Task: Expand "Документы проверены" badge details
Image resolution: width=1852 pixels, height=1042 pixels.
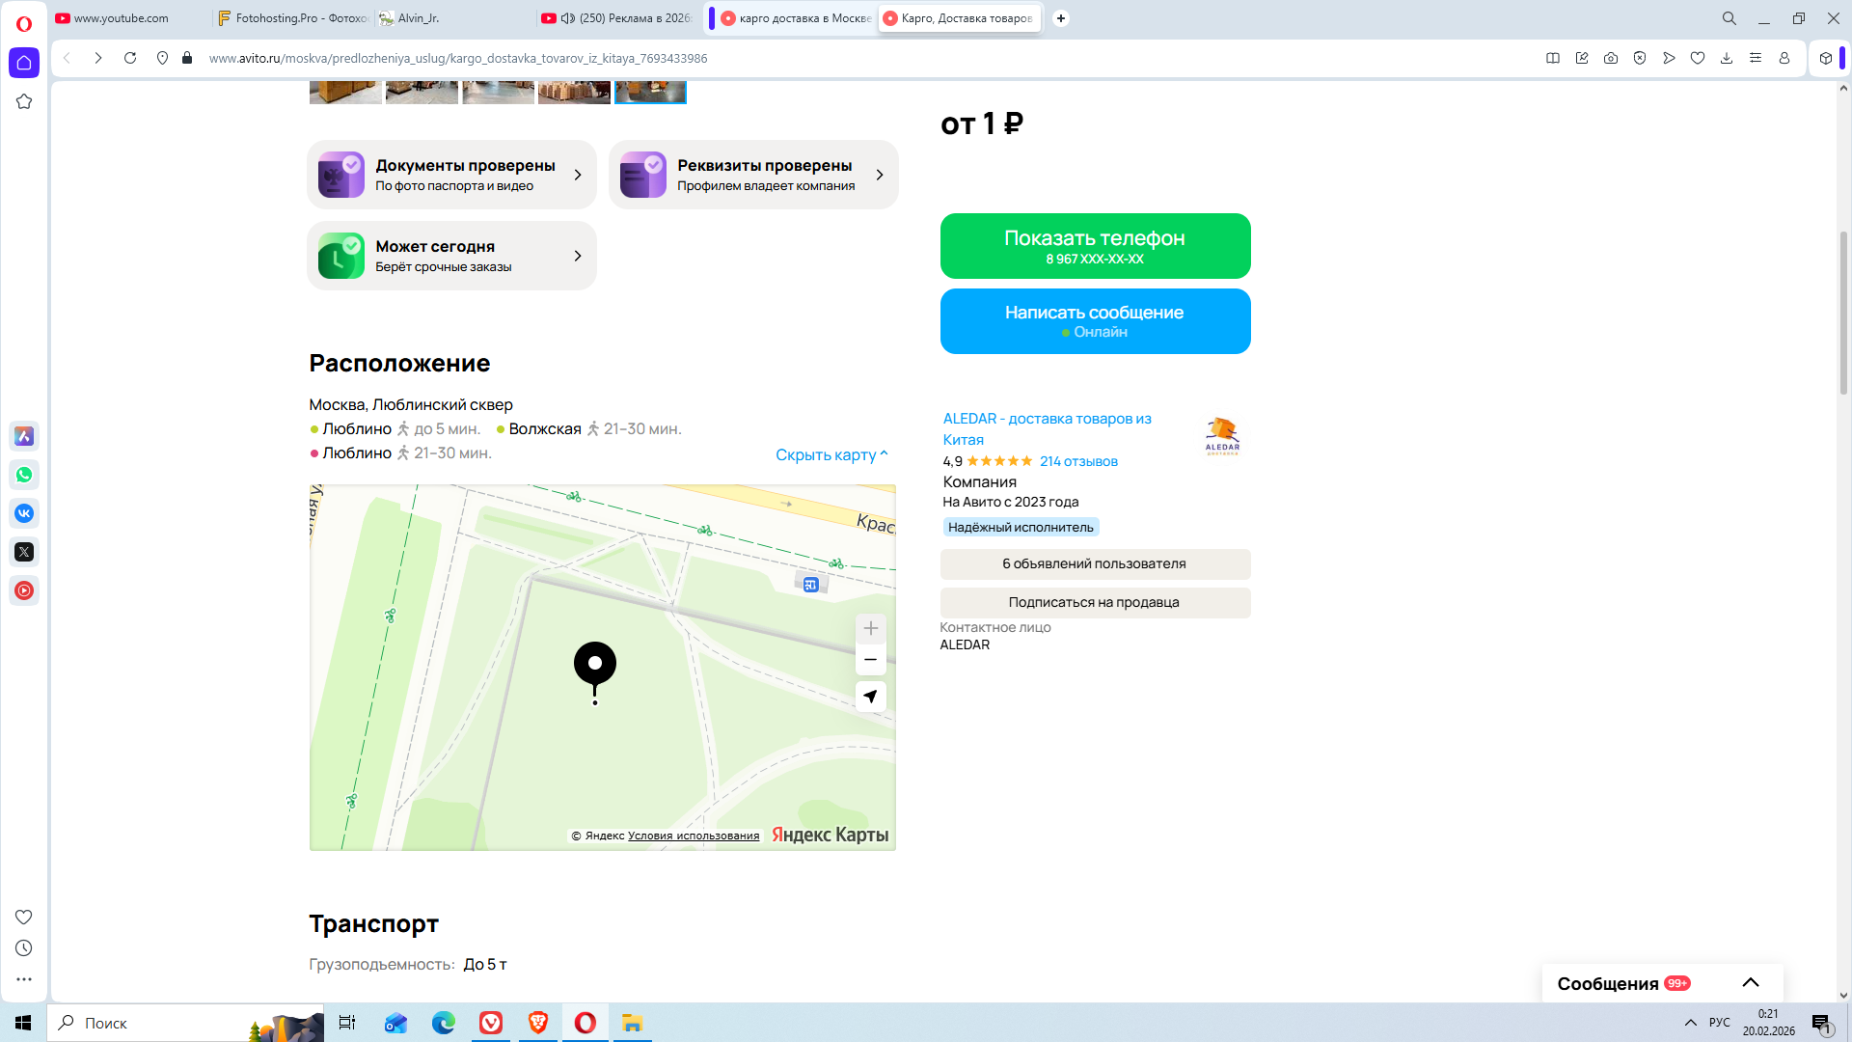Action: pyautogui.click(x=451, y=175)
